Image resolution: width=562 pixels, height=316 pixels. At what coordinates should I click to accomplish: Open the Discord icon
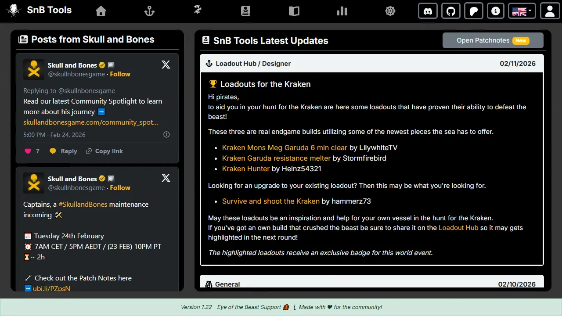coord(428,11)
